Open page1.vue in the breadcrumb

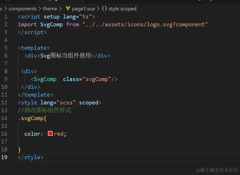(83, 9)
